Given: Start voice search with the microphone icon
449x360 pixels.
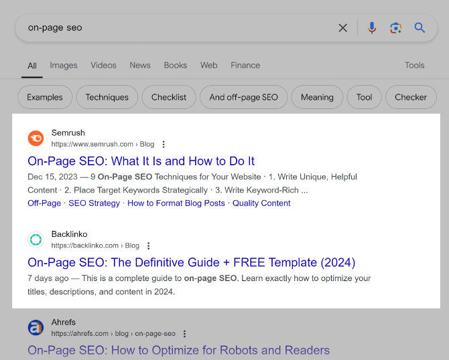Looking at the screenshot, I should click(x=372, y=27).
